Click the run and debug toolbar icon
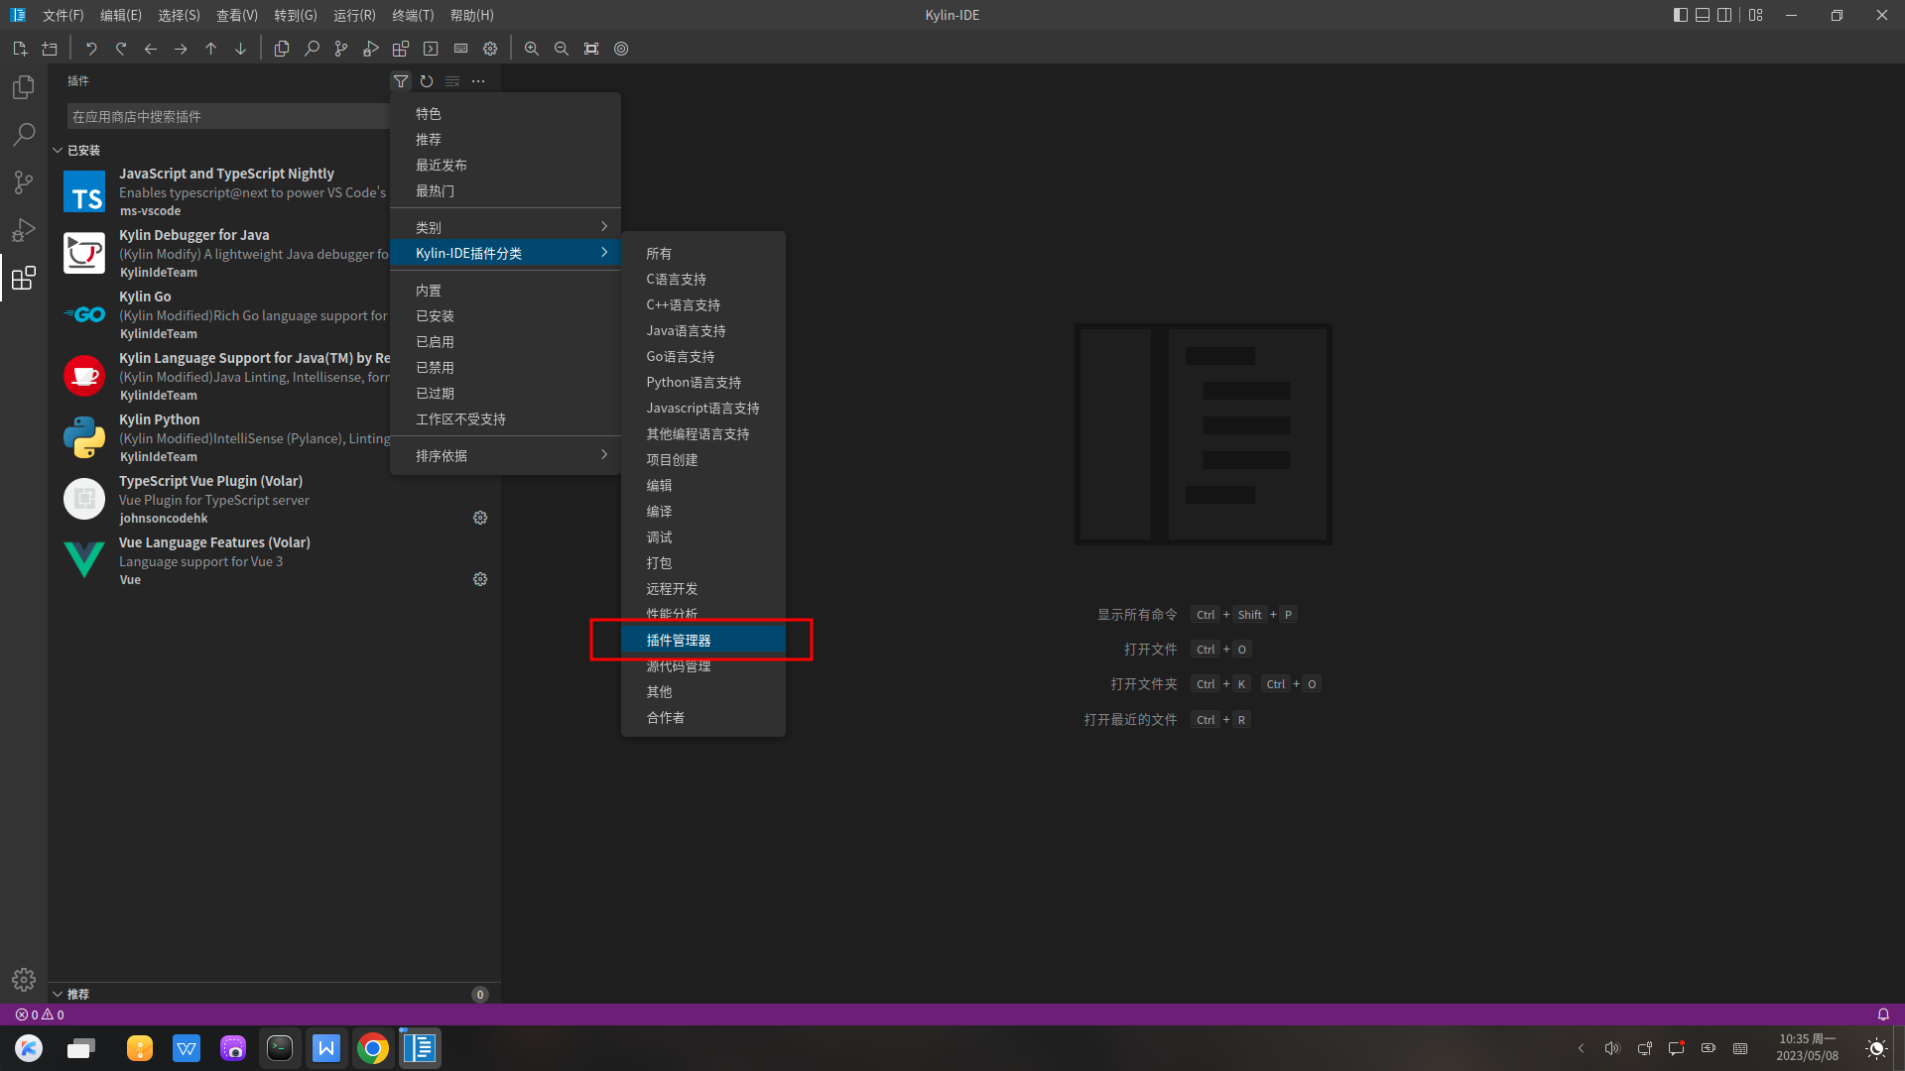 click(371, 49)
